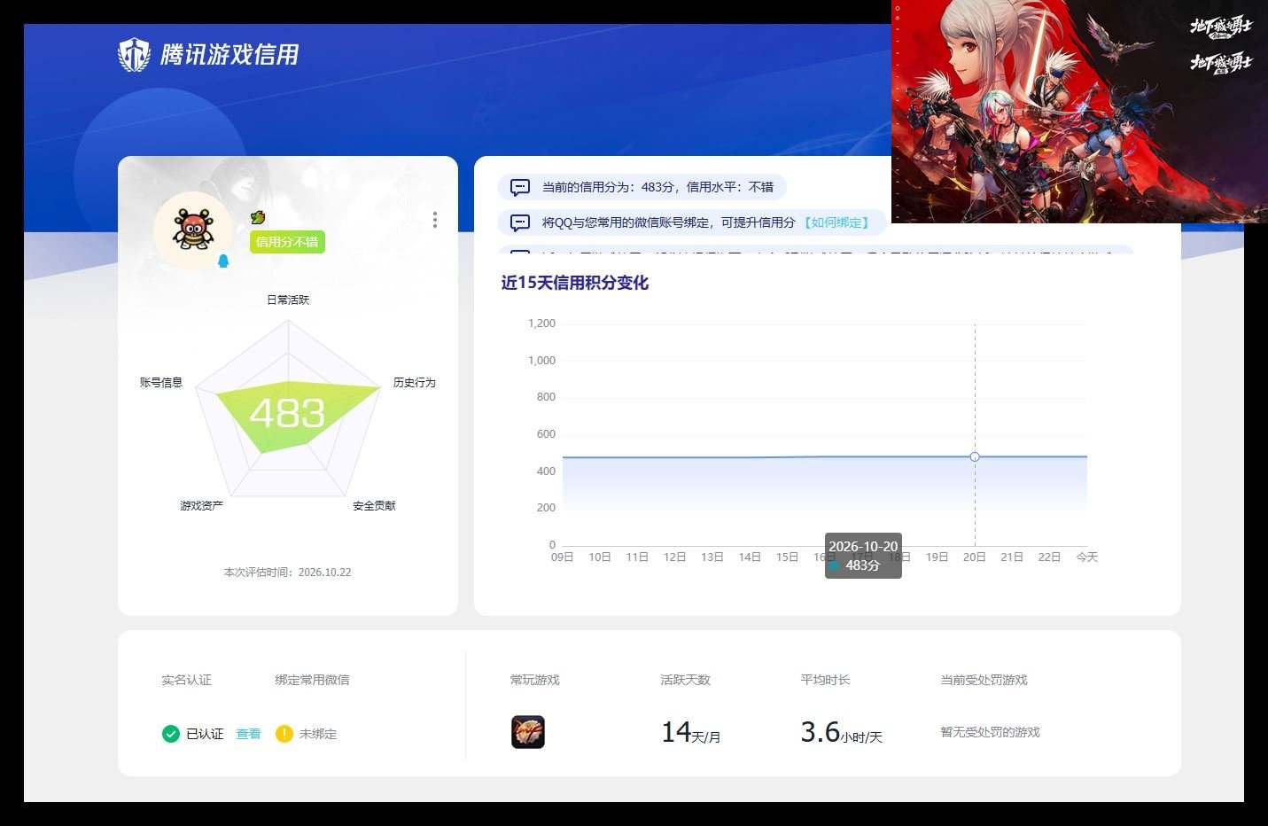Click the yellow warning icon beside 未绑定
The width and height of the screenshot is (1268, 826).
coord(284,734)
